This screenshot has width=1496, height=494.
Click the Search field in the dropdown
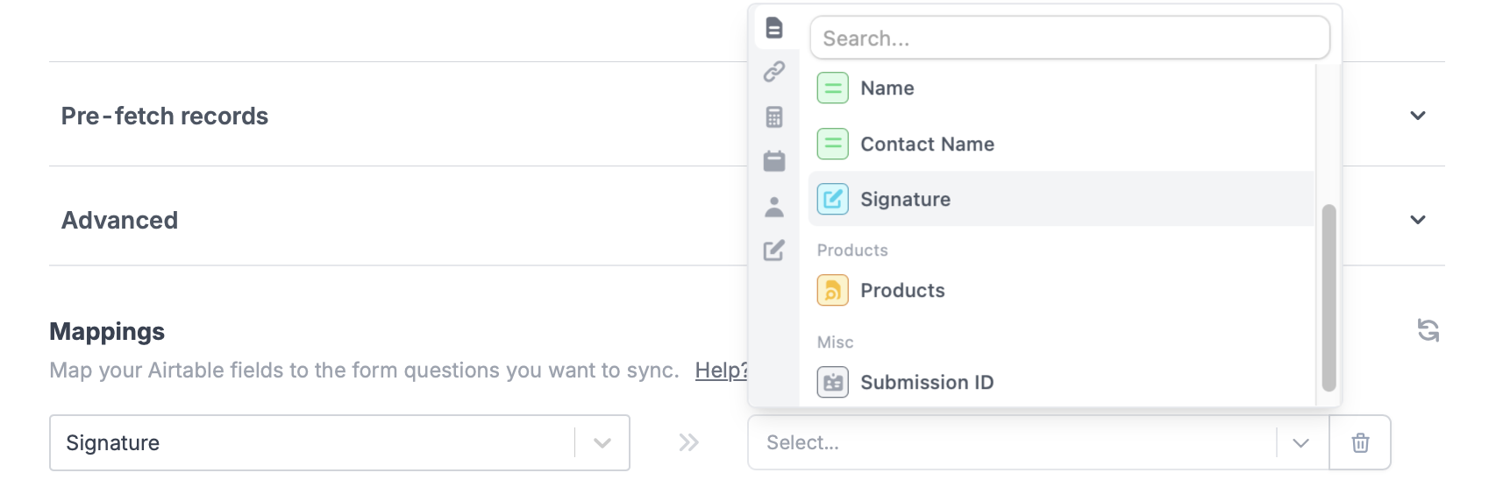pyautogui.click(x=1069, y=39)
